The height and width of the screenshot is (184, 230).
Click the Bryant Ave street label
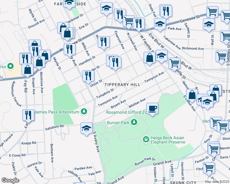click(x=118, y=104)
